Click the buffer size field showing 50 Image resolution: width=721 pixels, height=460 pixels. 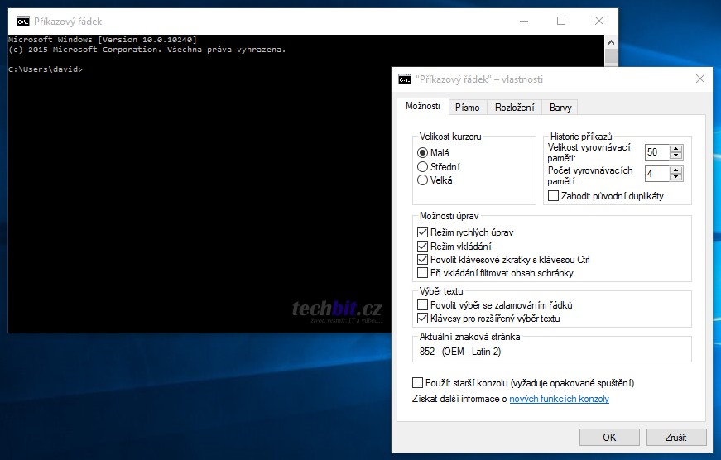(656, 152)
